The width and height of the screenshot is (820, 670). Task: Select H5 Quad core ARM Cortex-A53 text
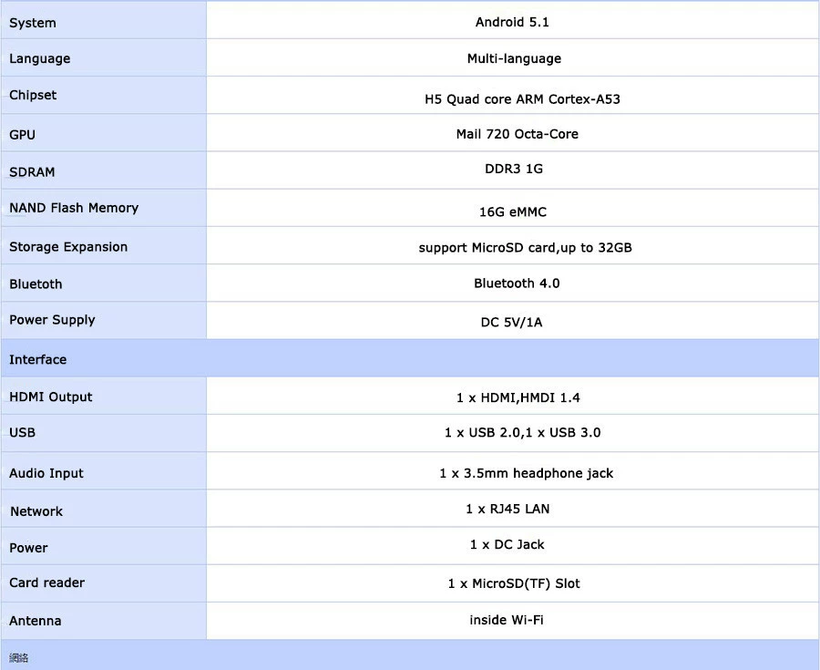pyautogui.click(x=522, y=98)
